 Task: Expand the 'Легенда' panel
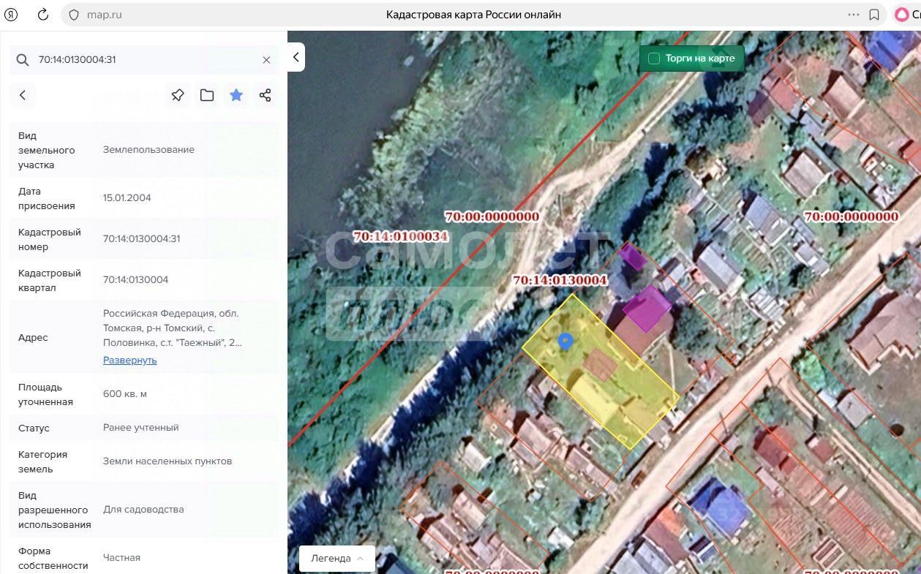point(337,558)
